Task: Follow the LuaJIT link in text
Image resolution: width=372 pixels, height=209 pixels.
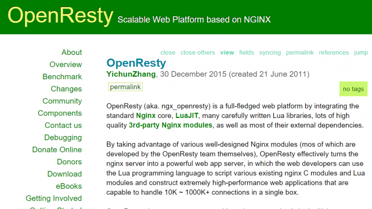Action: pyautogui.click(x=186, y=116)
